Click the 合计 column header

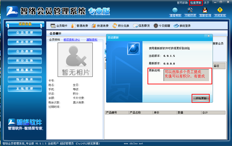point(213,113)
